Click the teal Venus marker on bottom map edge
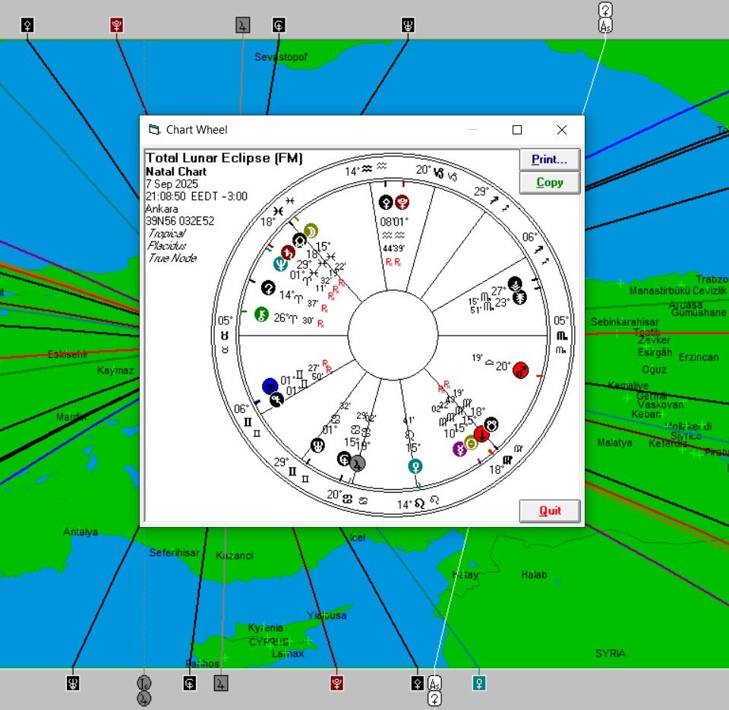The image size is (729, 710). coord(478,683)
